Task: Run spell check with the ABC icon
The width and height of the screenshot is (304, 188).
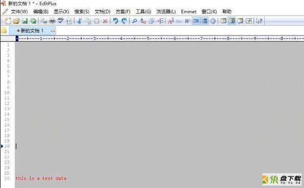Action: point(61,21)
